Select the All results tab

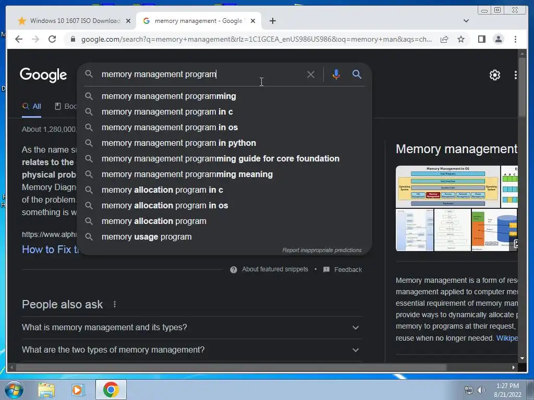(32, 106)
